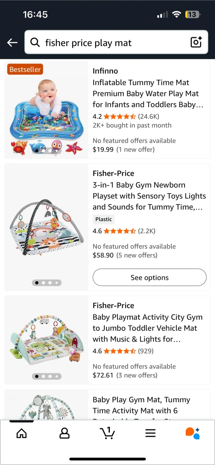The height and width of the screenshot is (465, 215).
Task: Open the 3 new offers link
Action: click(x=137, y=375)
